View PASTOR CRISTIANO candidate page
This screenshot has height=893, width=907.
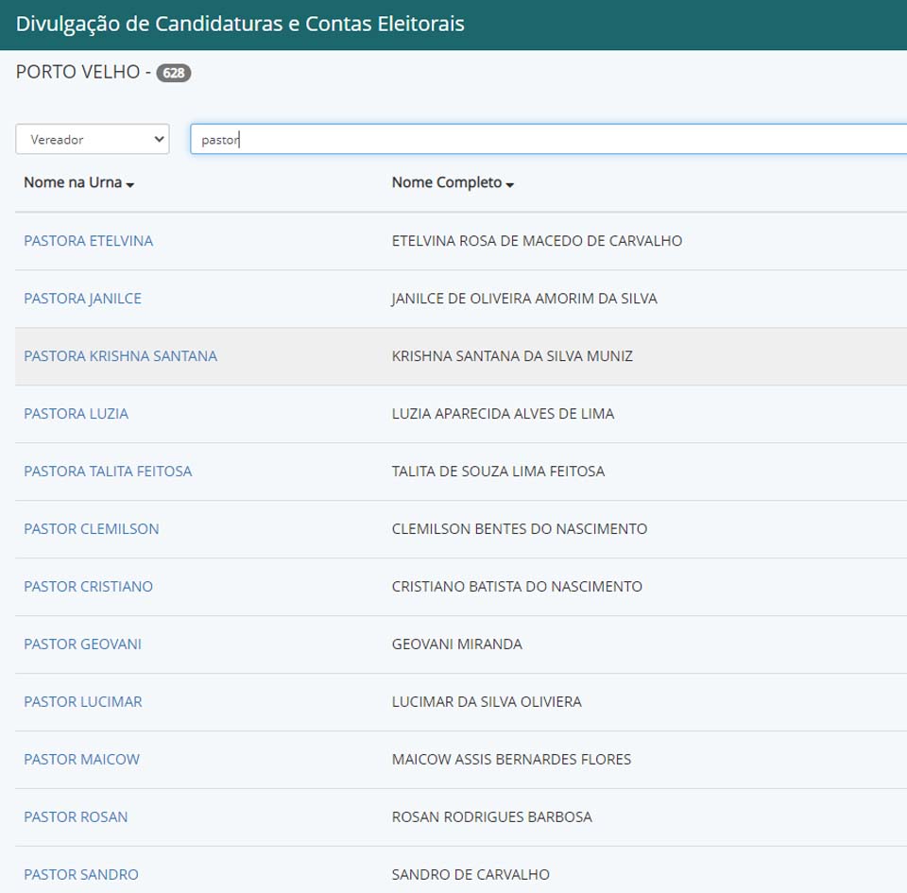point(88,587)
